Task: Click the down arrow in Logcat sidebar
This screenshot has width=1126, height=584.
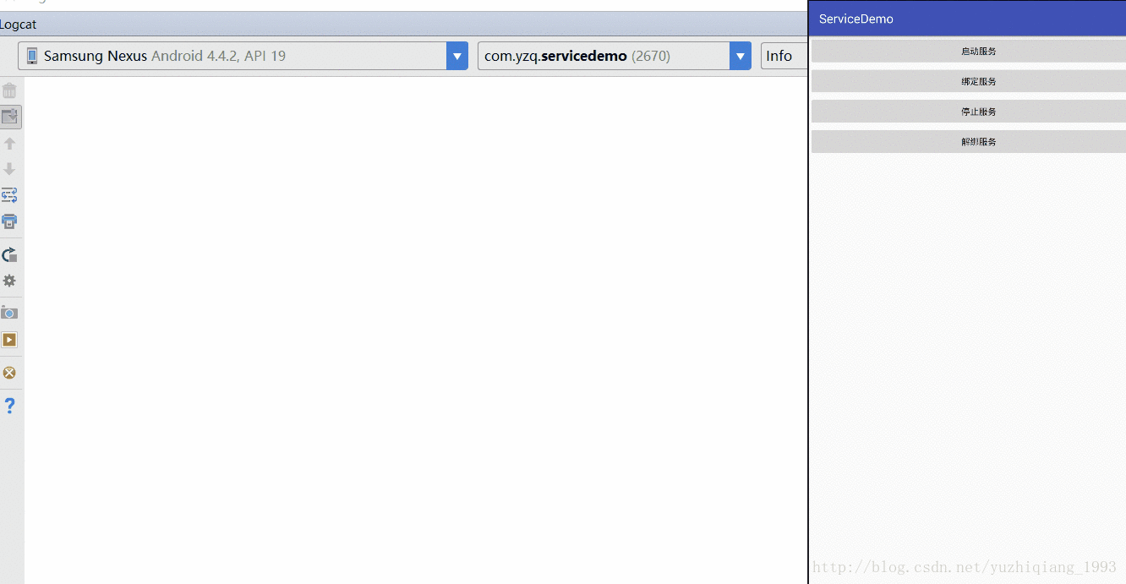Action: (x=9, y=169)
